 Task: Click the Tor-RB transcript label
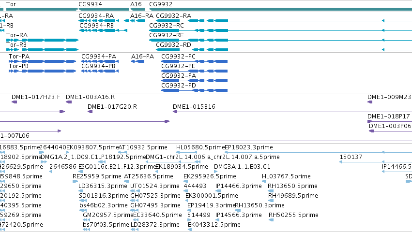(x=16, y=45)
